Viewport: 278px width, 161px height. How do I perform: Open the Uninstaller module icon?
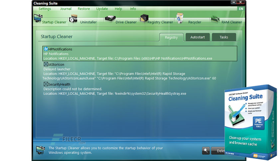coord(73,19)
